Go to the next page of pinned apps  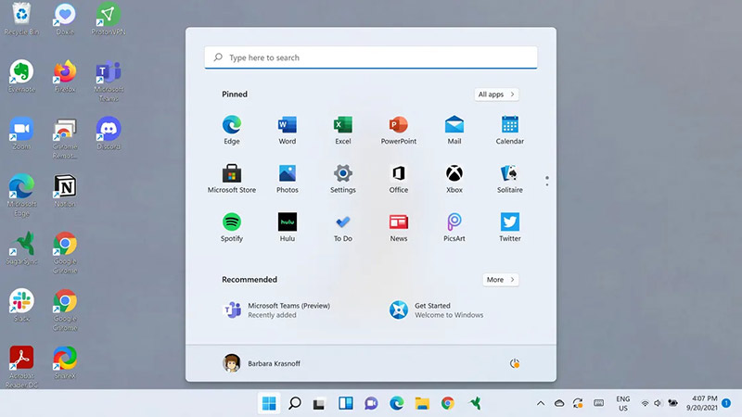click(547, 184)
